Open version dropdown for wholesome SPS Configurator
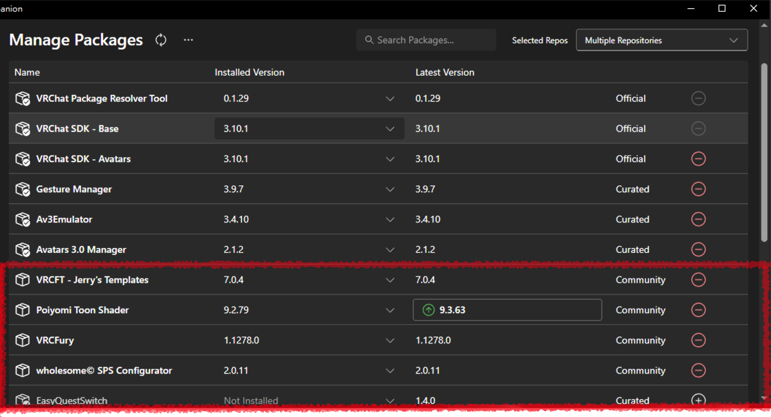 [390, 371]
